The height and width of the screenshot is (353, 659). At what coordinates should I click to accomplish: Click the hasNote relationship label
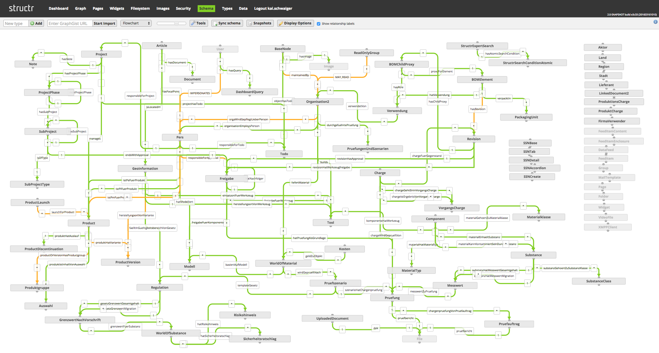(67, 59)
